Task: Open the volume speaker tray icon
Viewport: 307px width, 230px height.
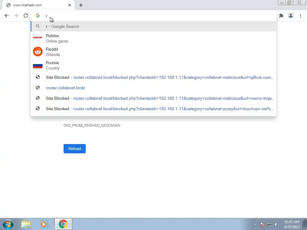Action: point(277,224)
